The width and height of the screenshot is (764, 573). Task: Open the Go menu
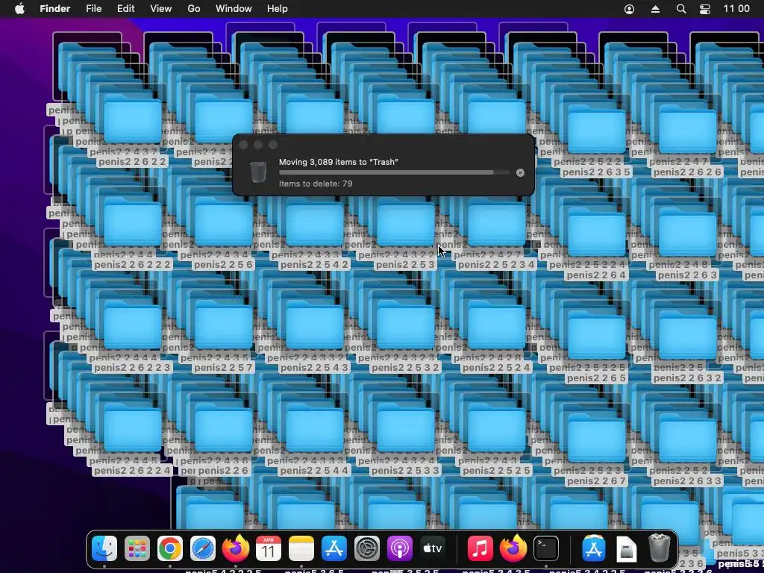pyautogui.click(x=193, y=9)
